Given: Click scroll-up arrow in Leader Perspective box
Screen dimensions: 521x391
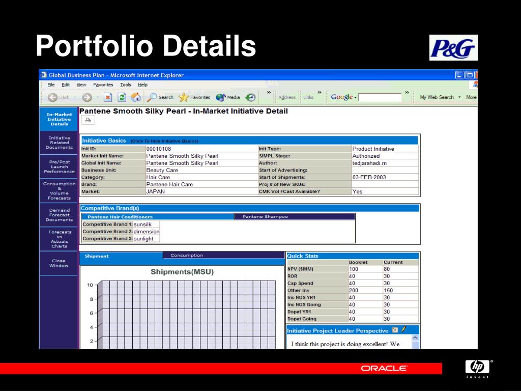Looking at the screenshot, I should coord(415,338).
